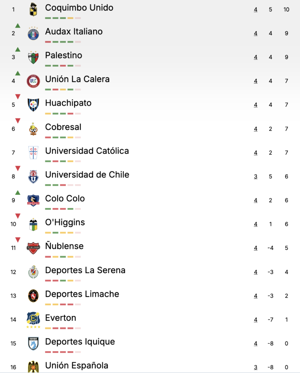
Task: Click Coquimbo Unido's matches played number
Action: tap(256, 9)
